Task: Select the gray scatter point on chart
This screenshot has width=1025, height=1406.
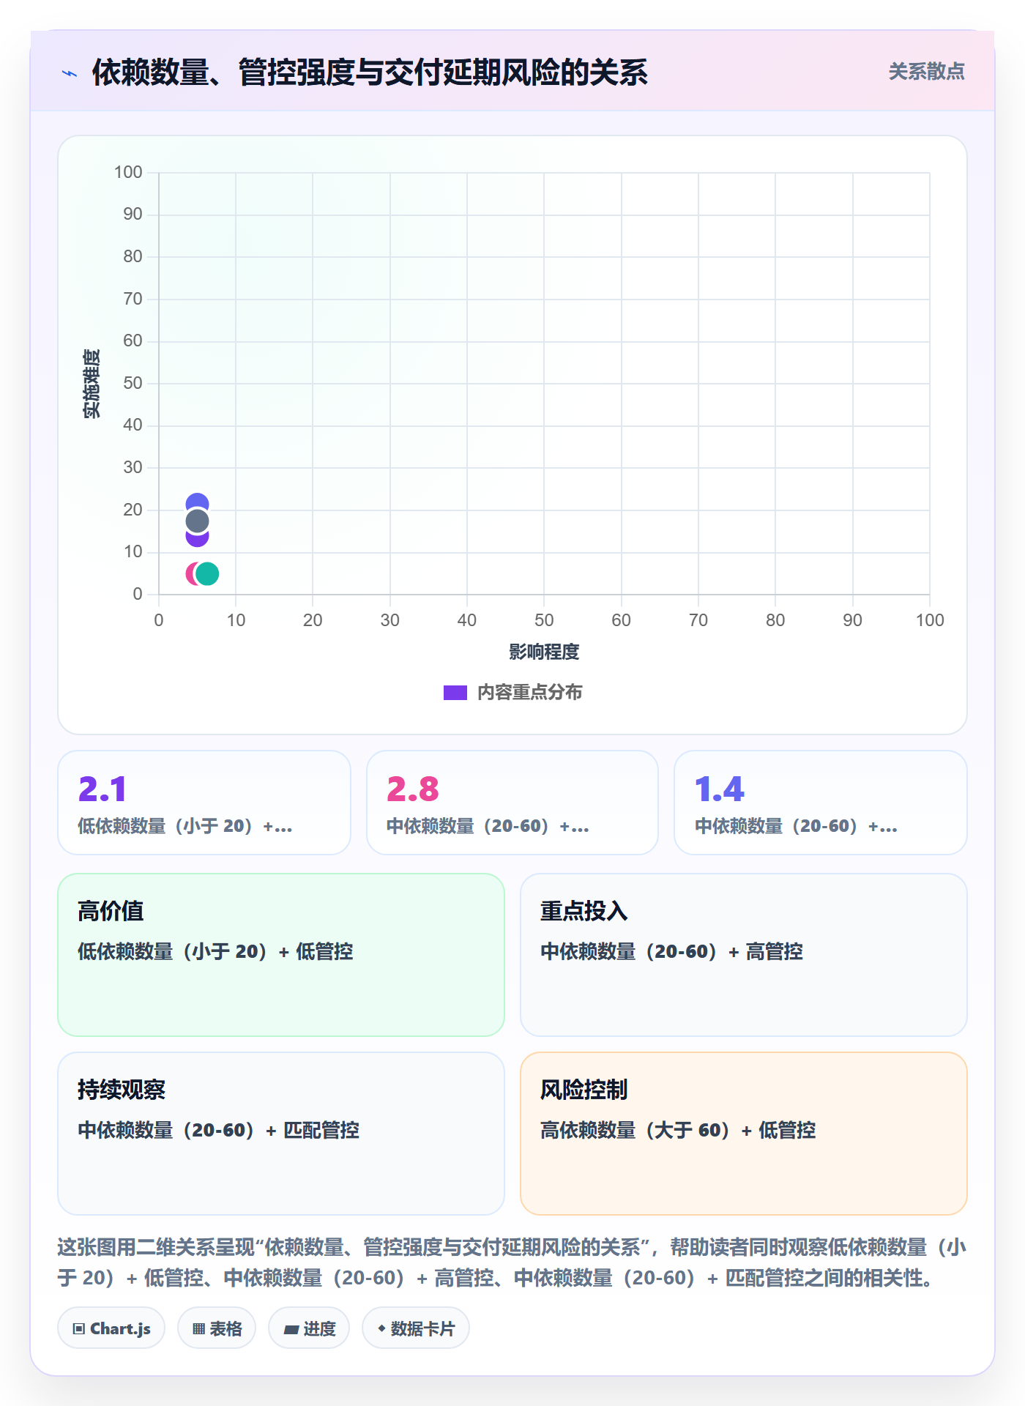Action: (197, 521)
